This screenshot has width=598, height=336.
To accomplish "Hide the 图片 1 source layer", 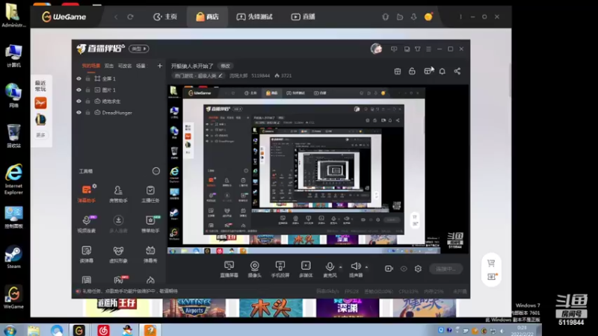I will pos(79,90).
